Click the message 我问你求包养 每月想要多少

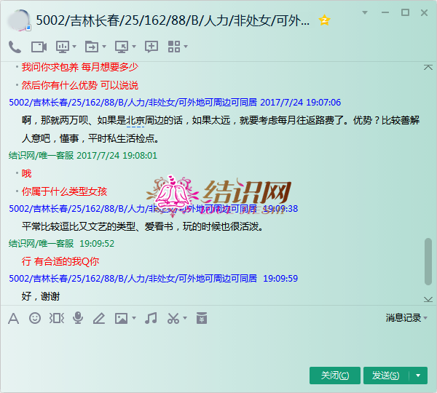pos(80,67)
